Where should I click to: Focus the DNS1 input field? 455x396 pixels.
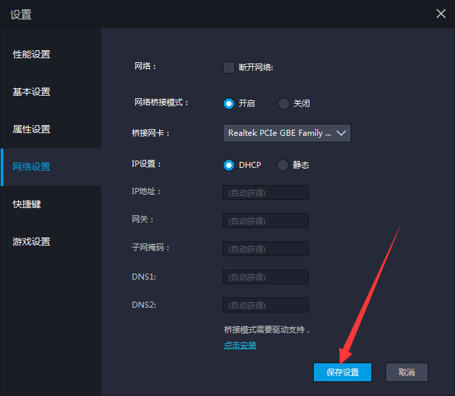click(265, 277)
